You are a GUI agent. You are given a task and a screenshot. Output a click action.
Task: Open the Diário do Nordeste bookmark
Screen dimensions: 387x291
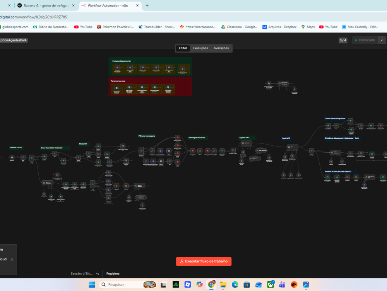point(51,27)
